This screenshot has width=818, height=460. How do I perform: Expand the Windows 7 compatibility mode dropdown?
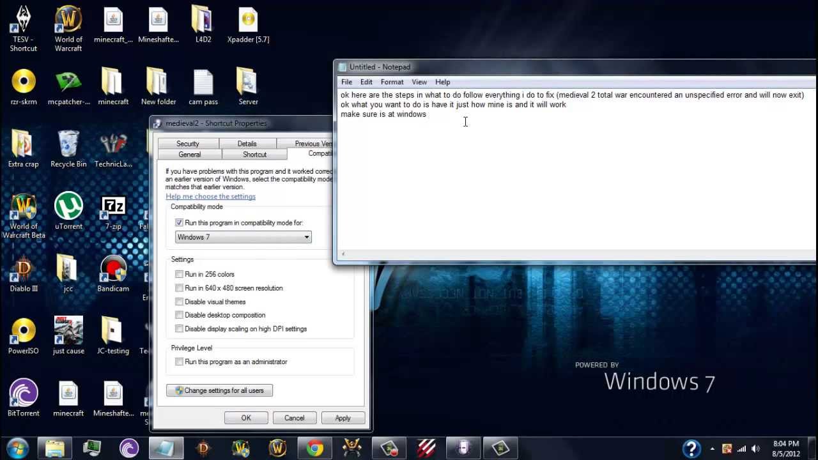click(243, 237)
